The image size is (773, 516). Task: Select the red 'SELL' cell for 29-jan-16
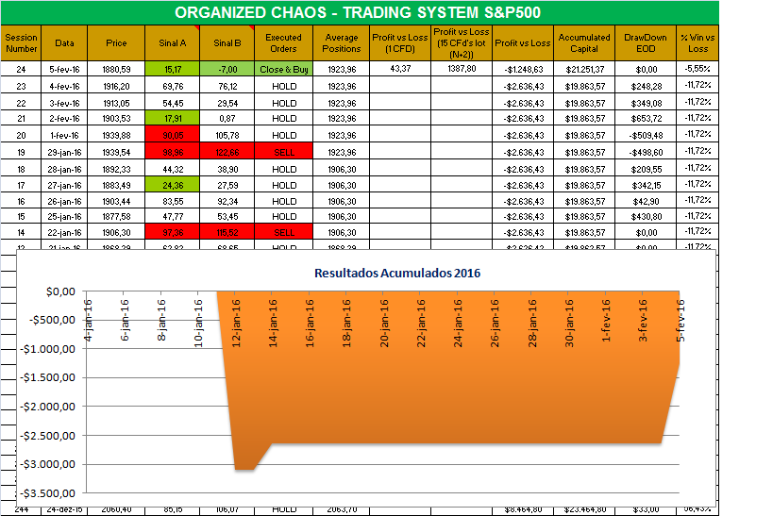coord(284,152)
